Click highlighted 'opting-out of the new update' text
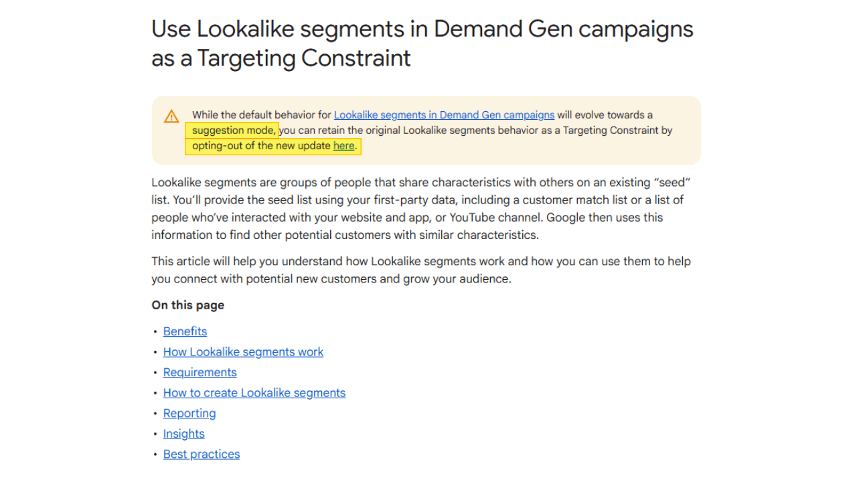This screenshot has width=857, height=482. click(x=262, y=146)
